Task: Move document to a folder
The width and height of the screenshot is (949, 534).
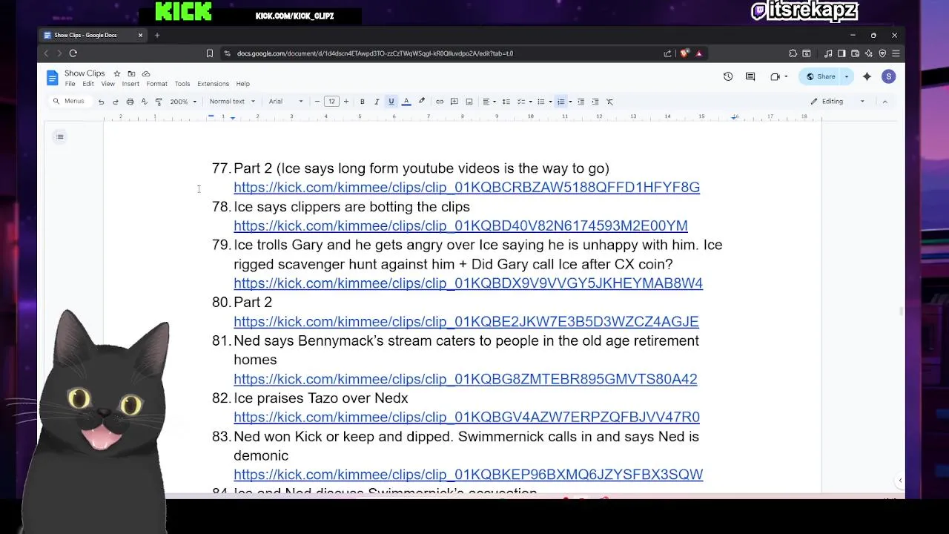Action: tap(131, 73)
